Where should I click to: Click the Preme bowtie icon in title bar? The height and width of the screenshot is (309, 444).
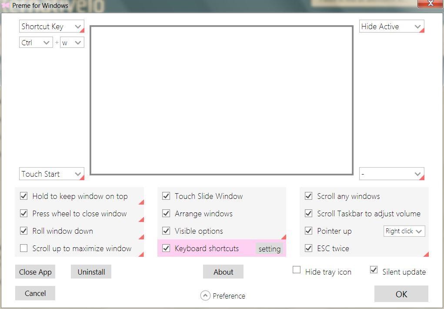point(5,5)
